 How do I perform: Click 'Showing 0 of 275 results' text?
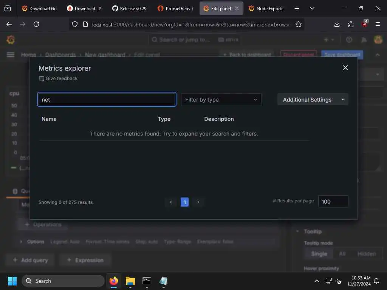click(65, 202)
